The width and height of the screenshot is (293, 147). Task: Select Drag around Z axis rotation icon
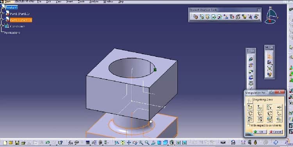click(270, 119)
